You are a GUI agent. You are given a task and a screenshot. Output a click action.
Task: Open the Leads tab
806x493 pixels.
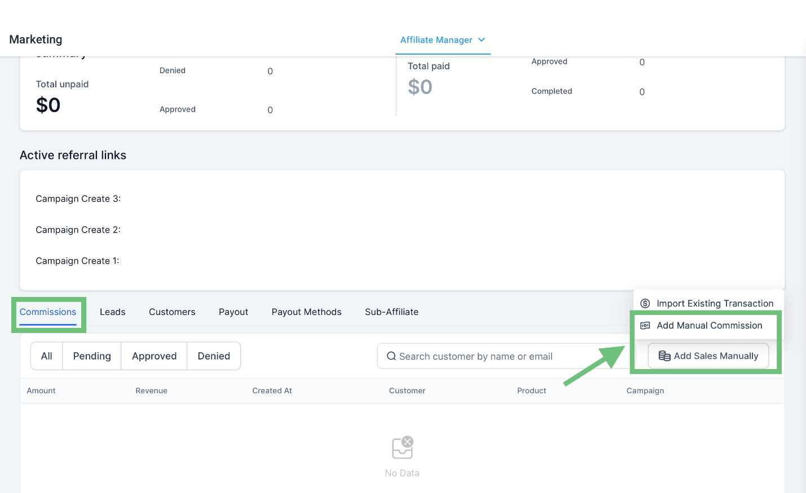(x=113, y=312)
